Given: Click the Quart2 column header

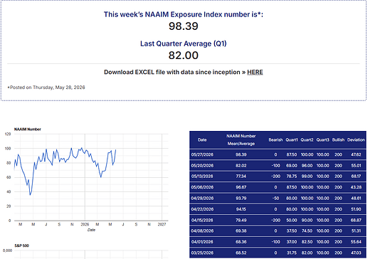Looking at the screenshot, I should 307,140.
